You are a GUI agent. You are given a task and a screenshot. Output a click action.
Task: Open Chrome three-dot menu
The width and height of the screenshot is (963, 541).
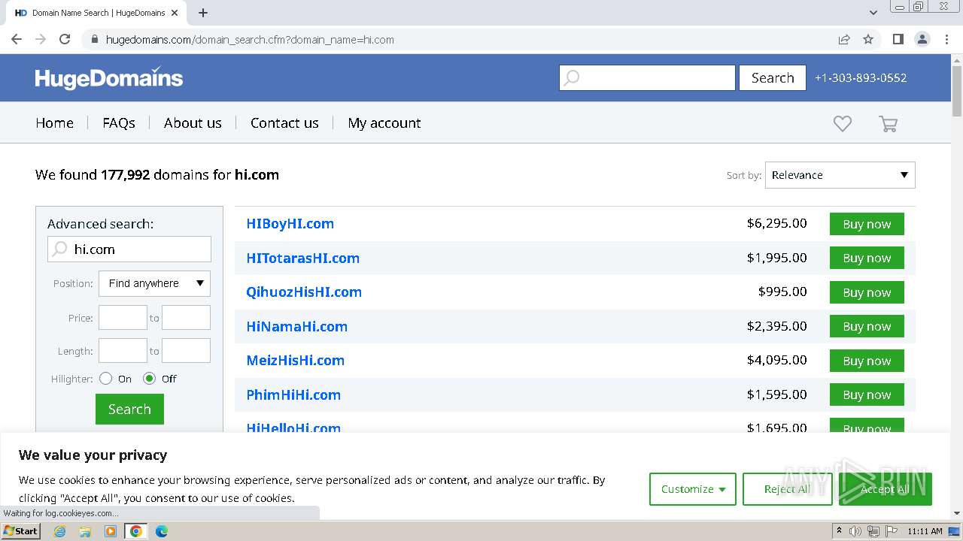pyautogui.click(x=946, y=39)
